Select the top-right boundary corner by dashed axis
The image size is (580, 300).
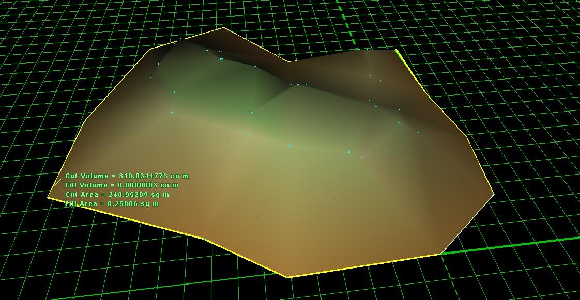pyautogui.click(x=396, y=50)
